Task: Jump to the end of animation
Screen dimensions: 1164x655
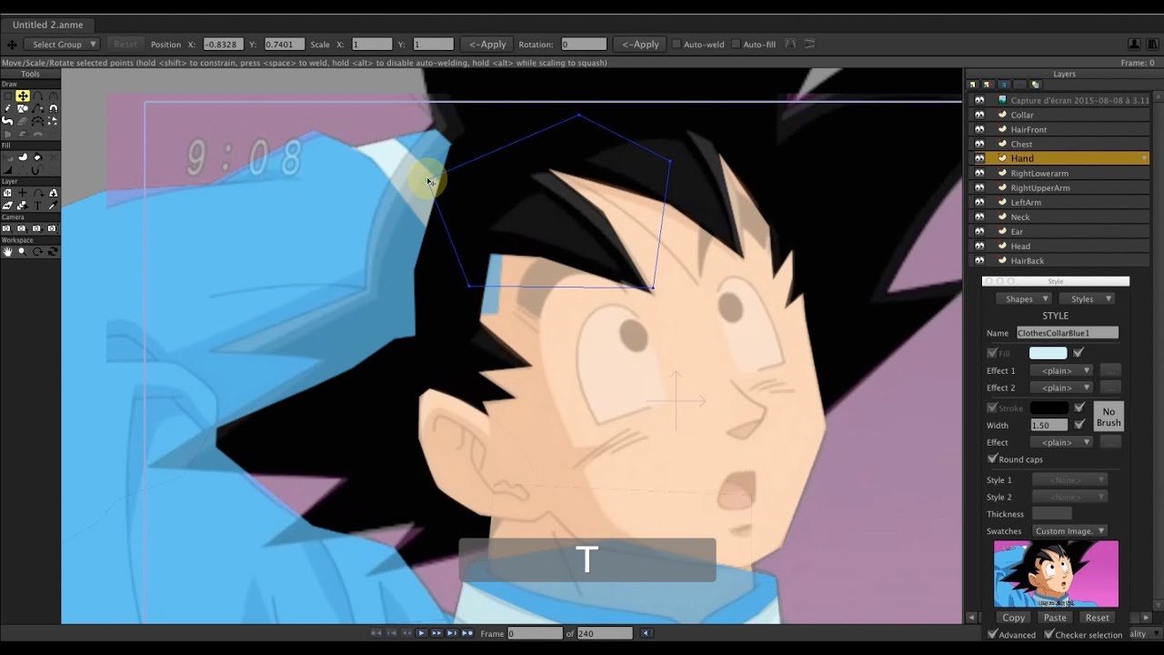Action: pyautogui.click(x=467, y=633)
